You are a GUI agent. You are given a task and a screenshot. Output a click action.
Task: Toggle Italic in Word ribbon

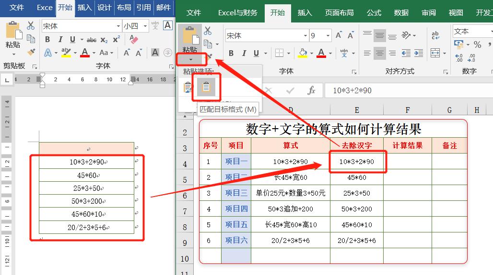coord(60,40)
